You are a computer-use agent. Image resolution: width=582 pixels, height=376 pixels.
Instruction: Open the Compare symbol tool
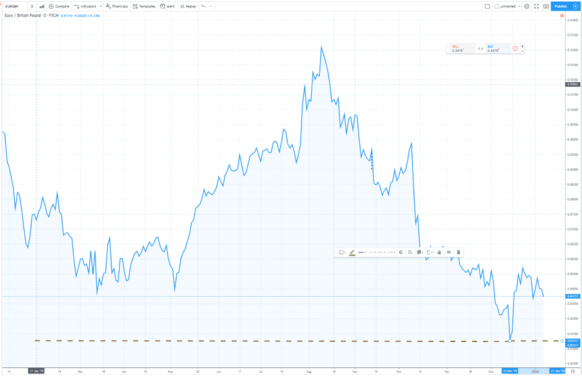(x=59, y=6)
